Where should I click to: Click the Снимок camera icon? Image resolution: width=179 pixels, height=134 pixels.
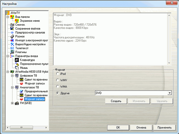[12, 25]
